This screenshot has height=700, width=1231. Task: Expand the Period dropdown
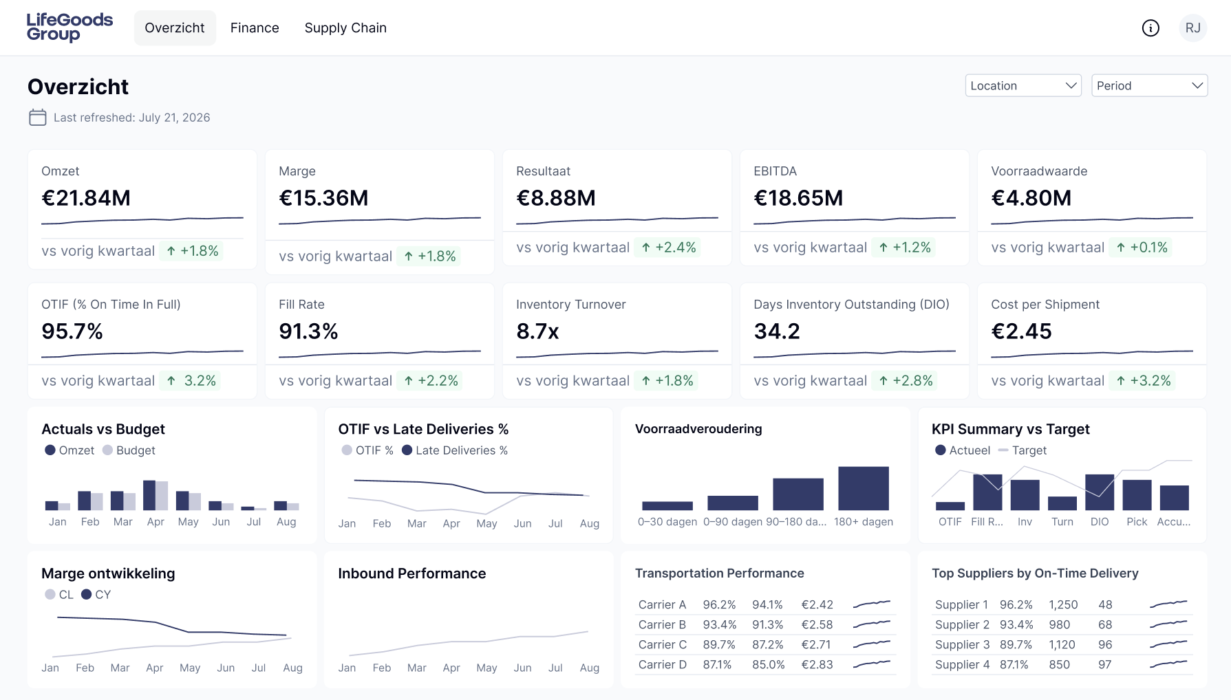point(1149,85)
